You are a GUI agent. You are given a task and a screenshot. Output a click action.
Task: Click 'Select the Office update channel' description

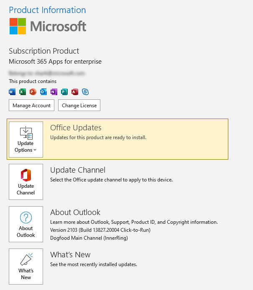click(x=112, y=180)
